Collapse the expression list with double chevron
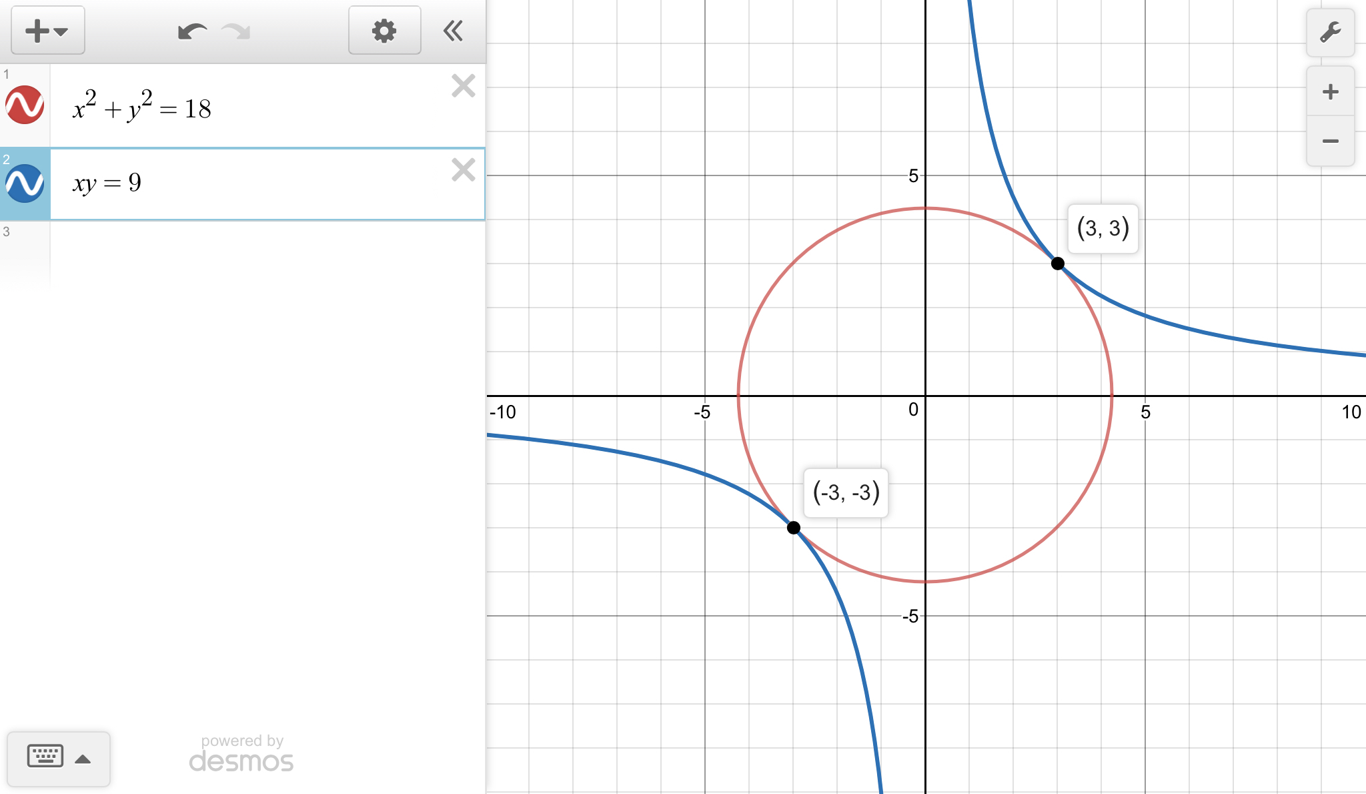The width and height of the screenshot is (1366, 794). (454, 31)
